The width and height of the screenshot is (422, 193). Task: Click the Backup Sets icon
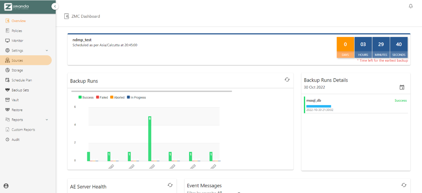point(7,90)
